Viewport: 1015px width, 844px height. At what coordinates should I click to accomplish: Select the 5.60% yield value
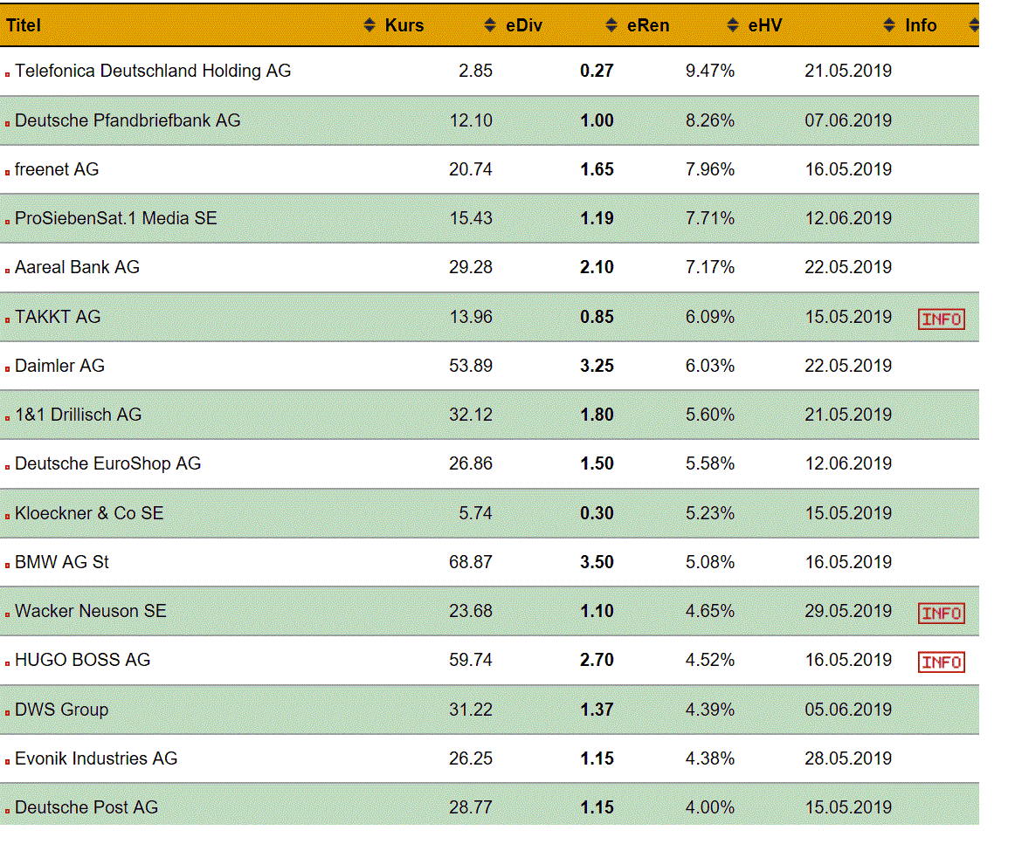710,415
